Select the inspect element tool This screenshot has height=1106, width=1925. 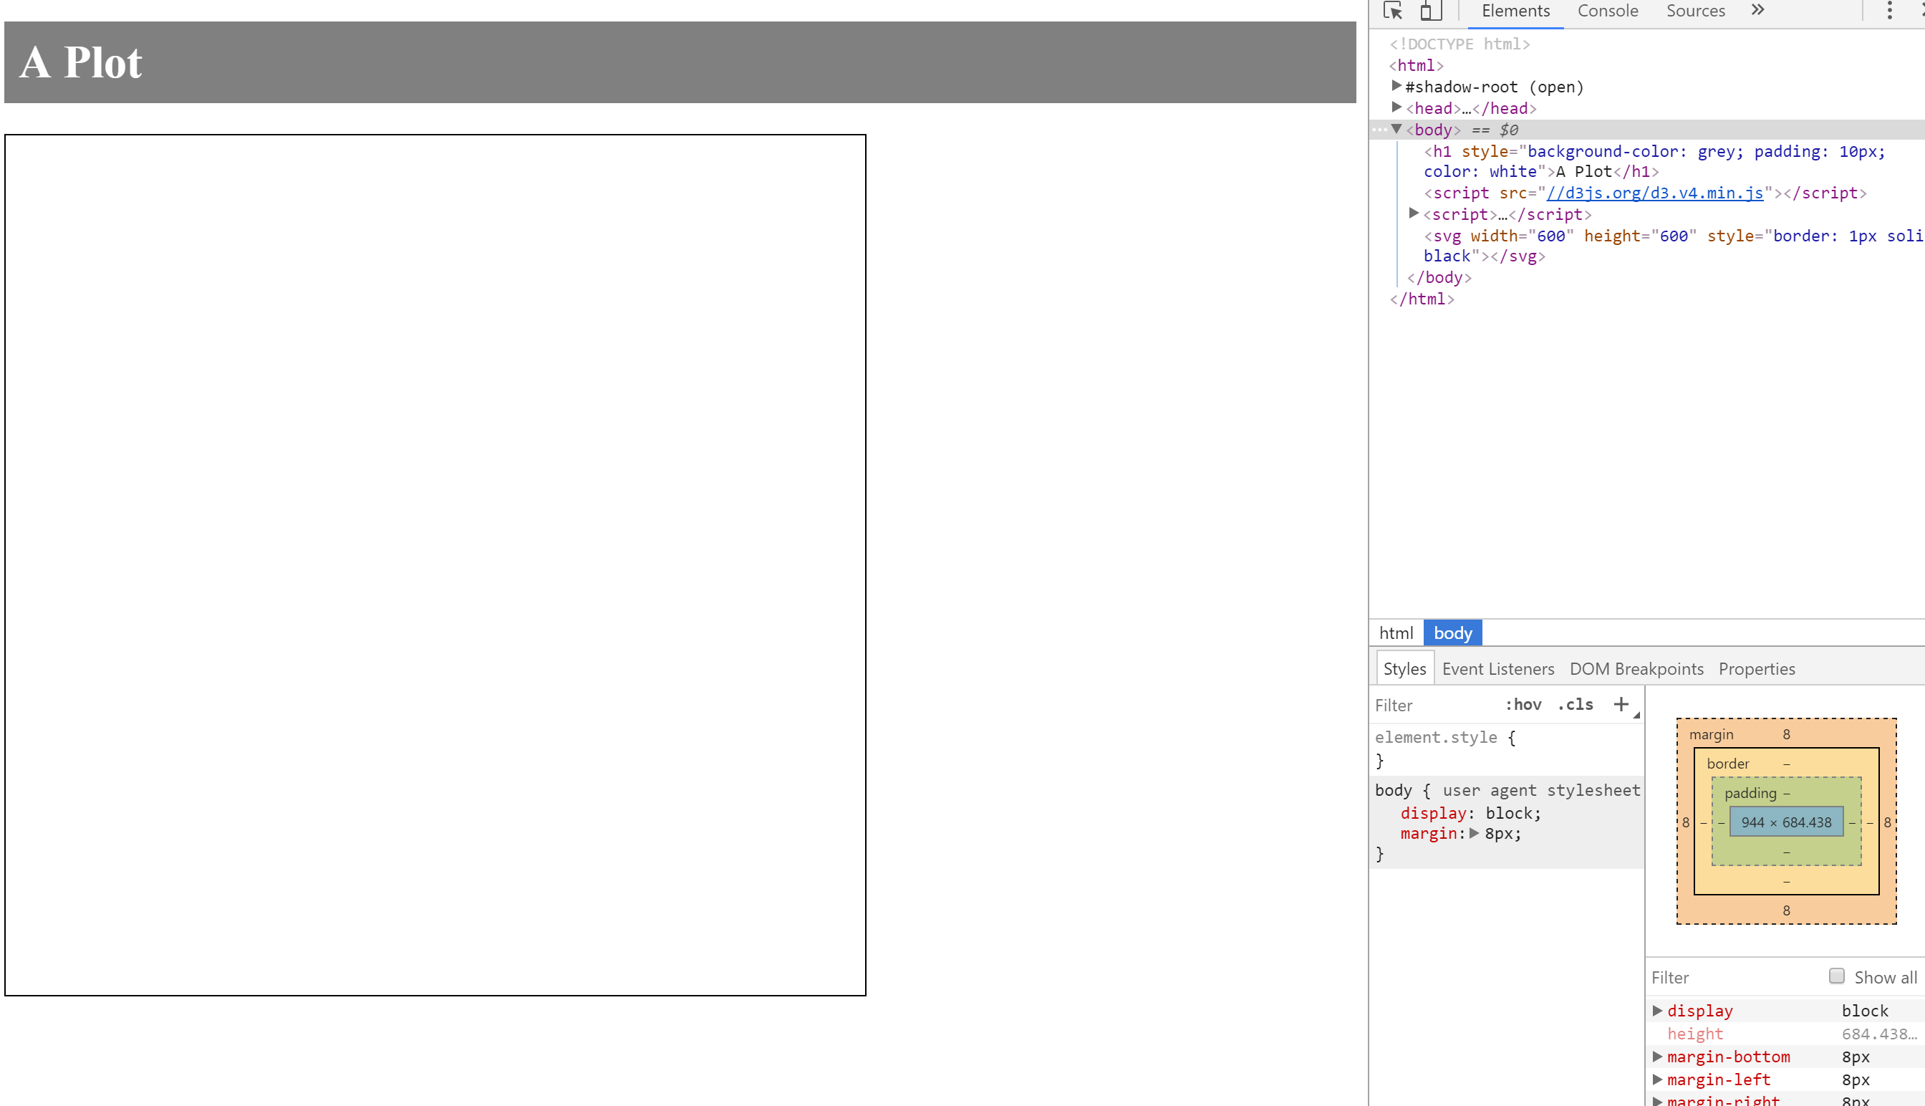click(1393, 11)
